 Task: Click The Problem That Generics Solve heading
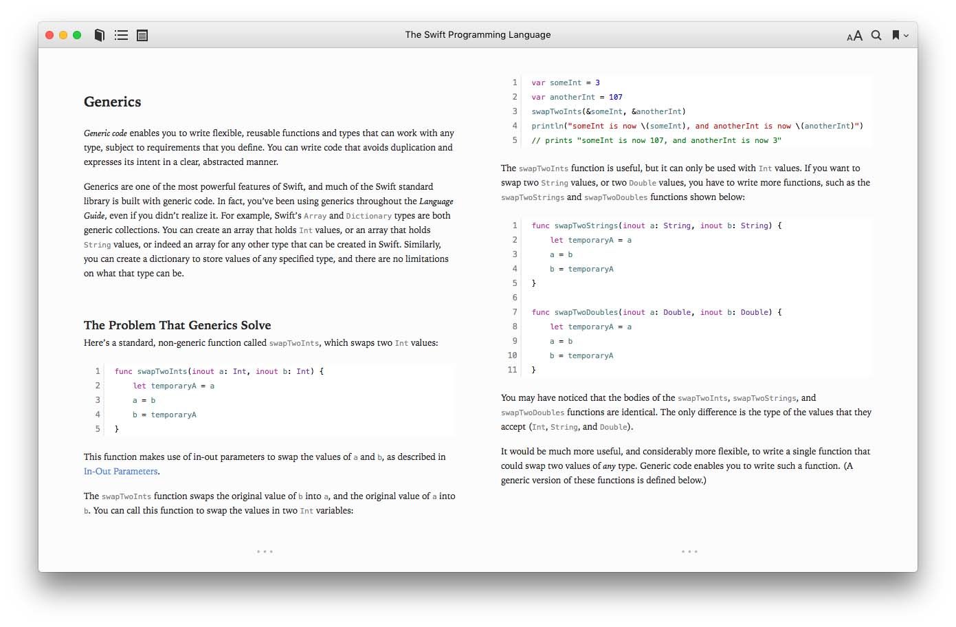click(177, 325)
